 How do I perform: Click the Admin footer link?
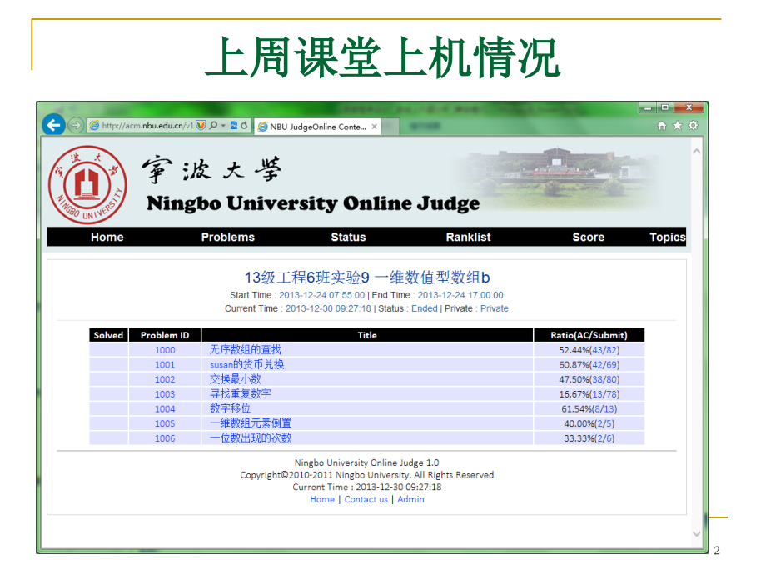pos(410,499)
